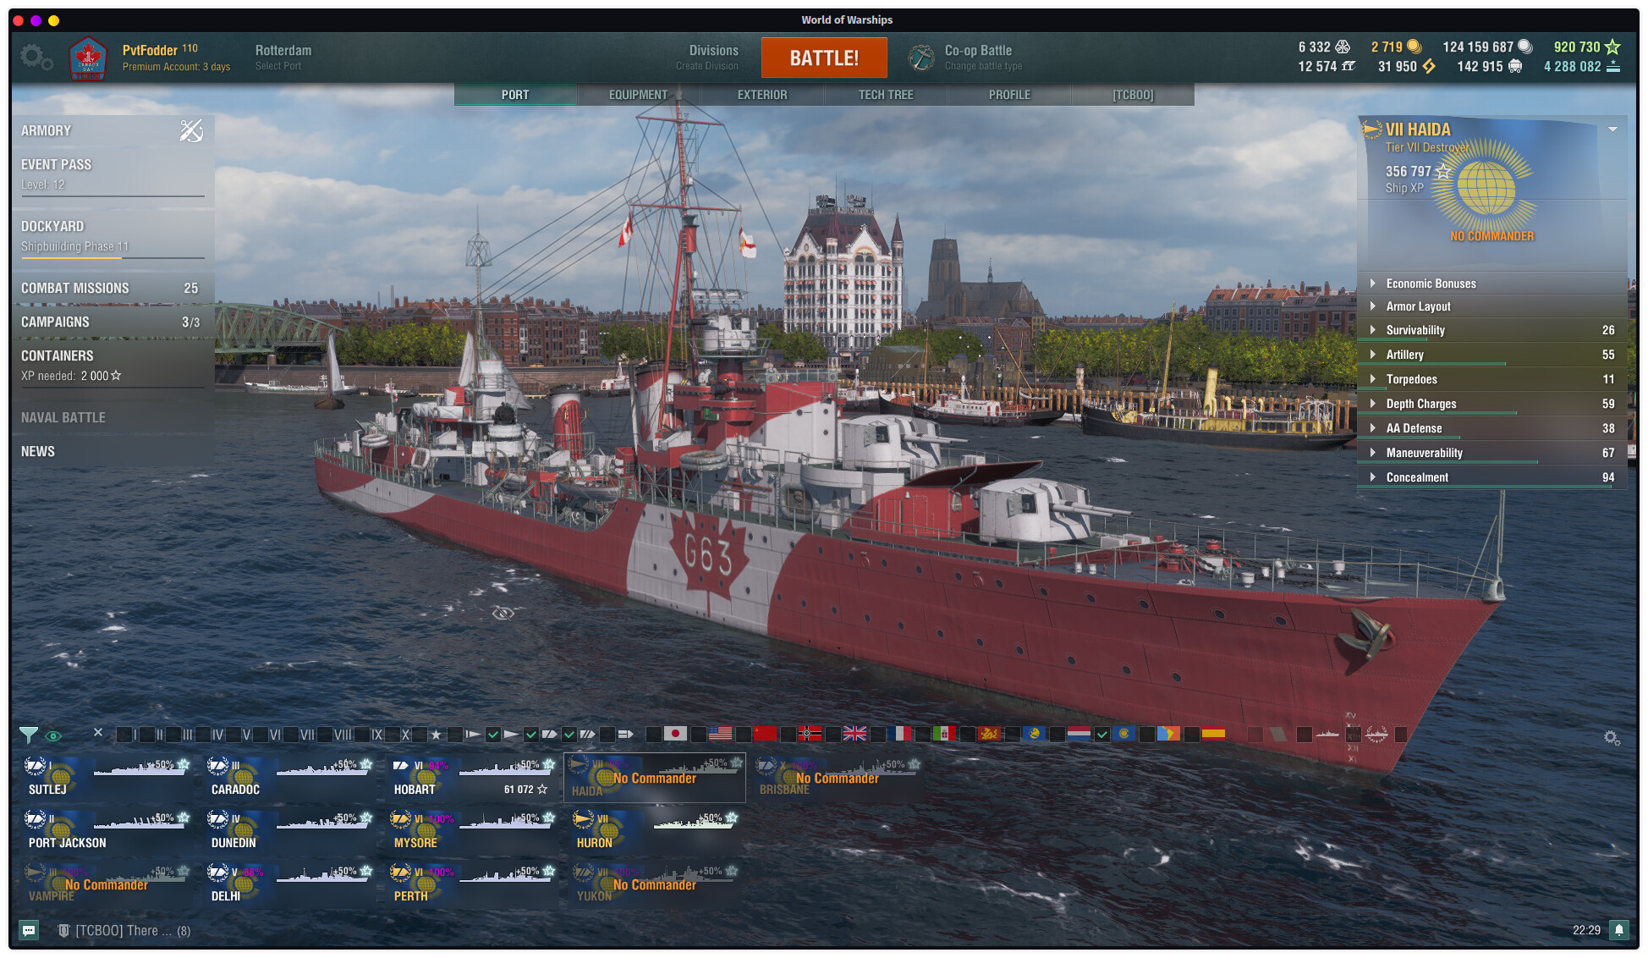Click the credits silver coin icon

(x=1524, y=47)
